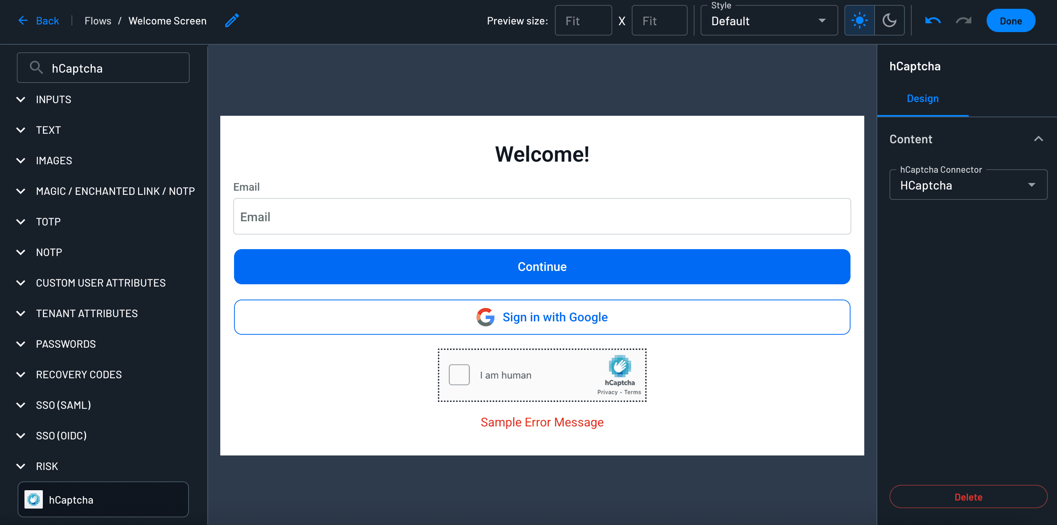Image resolution: width=1057 pixels, height=525 pixels.
Task: Collapse the Content section chevron
Action: pos(1038,139)
